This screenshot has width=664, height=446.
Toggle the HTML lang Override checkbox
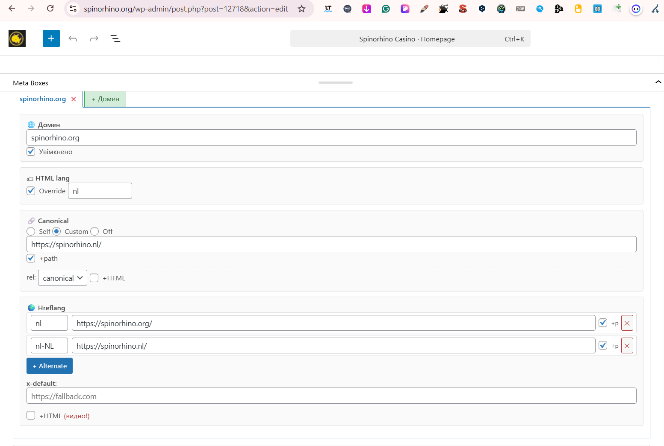(31, 191)
